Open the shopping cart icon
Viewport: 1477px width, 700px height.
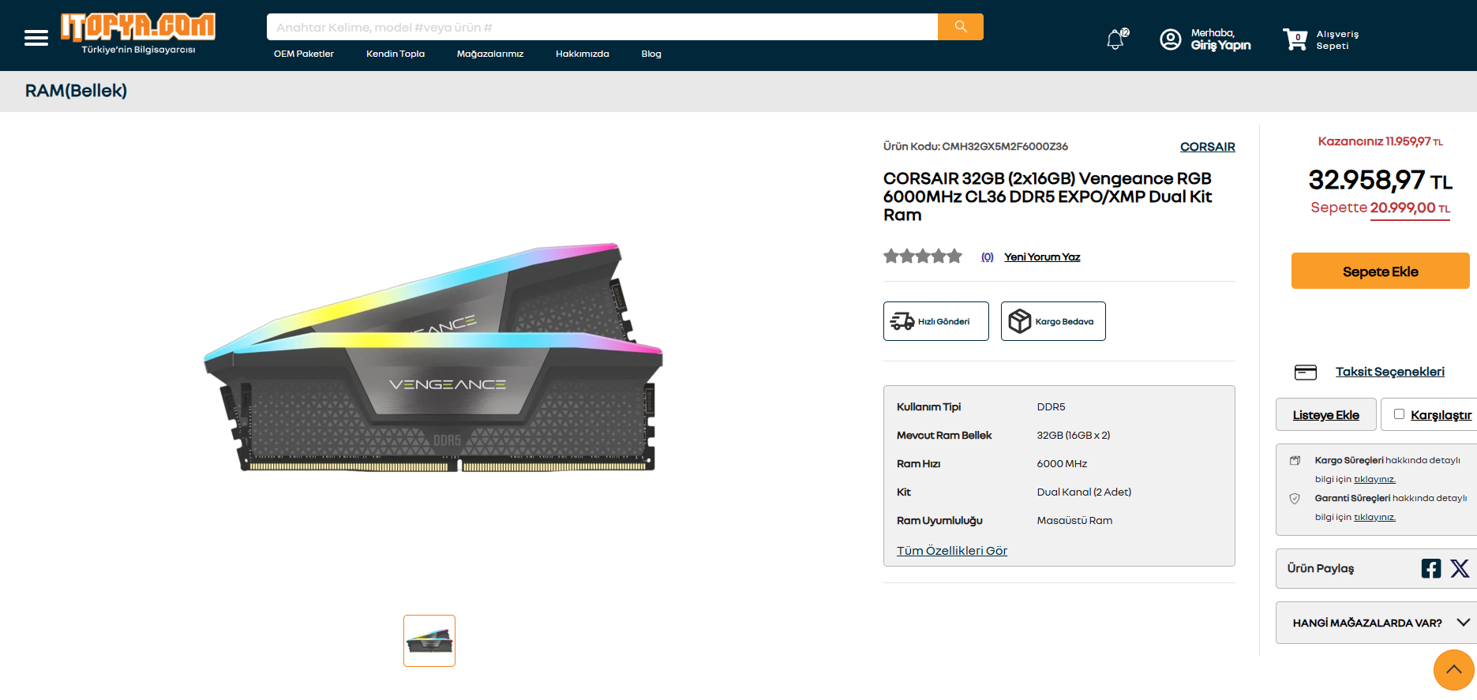click(1295, 39)
